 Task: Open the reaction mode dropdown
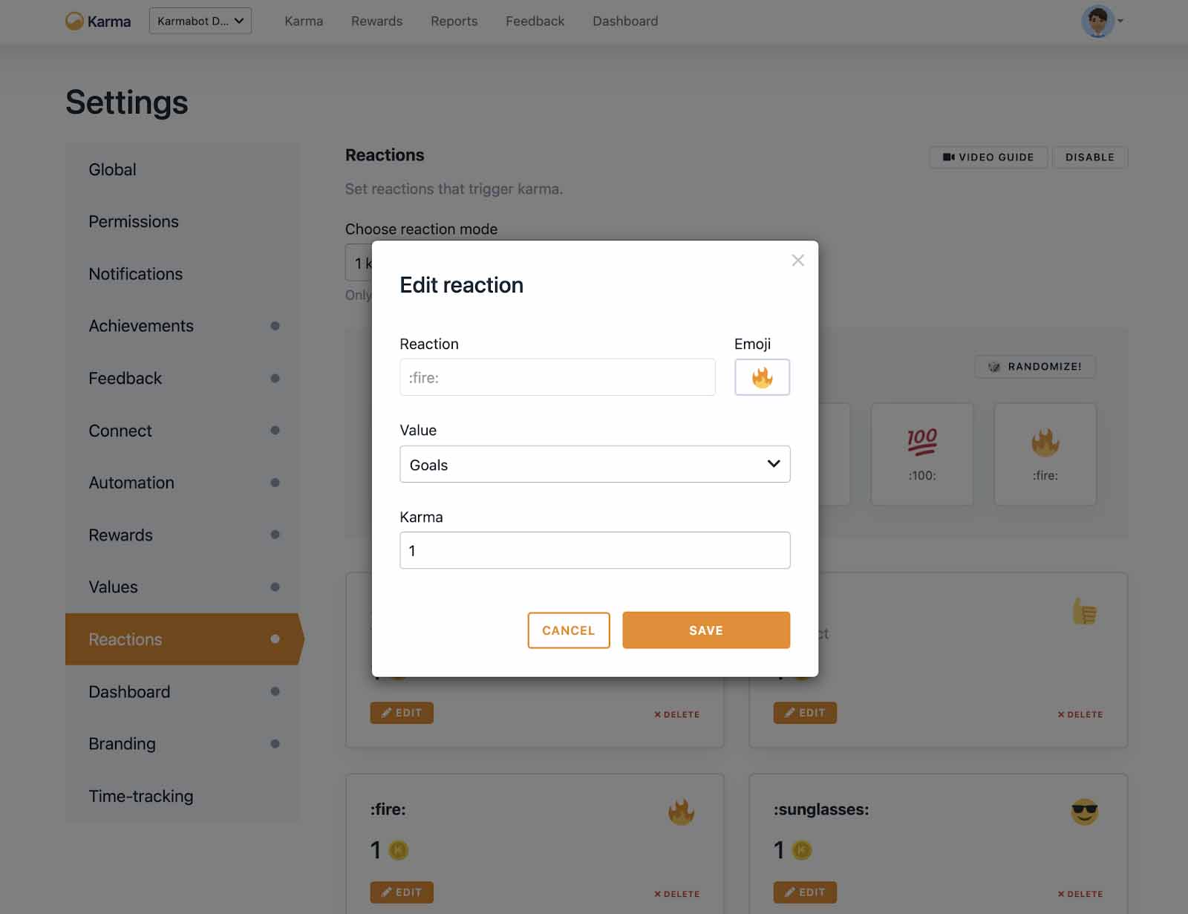click(x=359, y=264)
